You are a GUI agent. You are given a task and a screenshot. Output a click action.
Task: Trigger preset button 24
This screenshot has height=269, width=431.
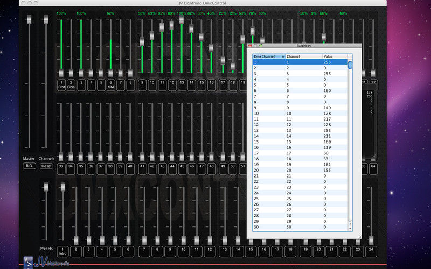click(x=371, y=252)
